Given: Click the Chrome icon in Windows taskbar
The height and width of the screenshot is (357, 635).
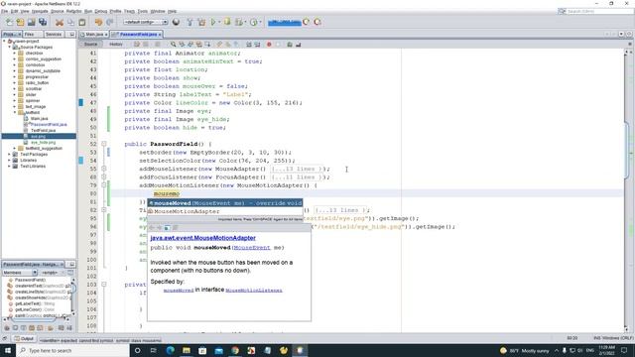Looking at the screenshot, I should 235,350.
